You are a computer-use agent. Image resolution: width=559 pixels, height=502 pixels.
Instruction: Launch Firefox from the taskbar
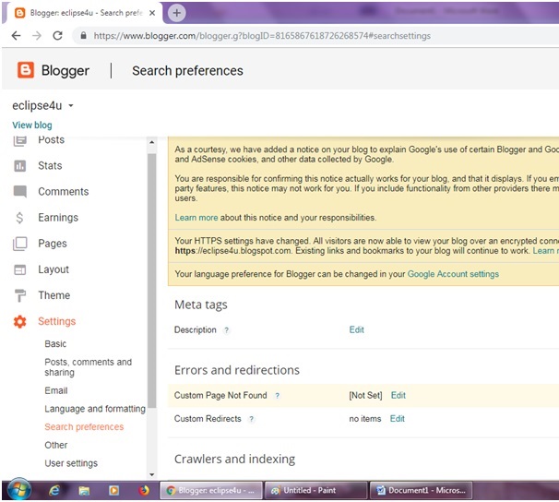[144, 491]
